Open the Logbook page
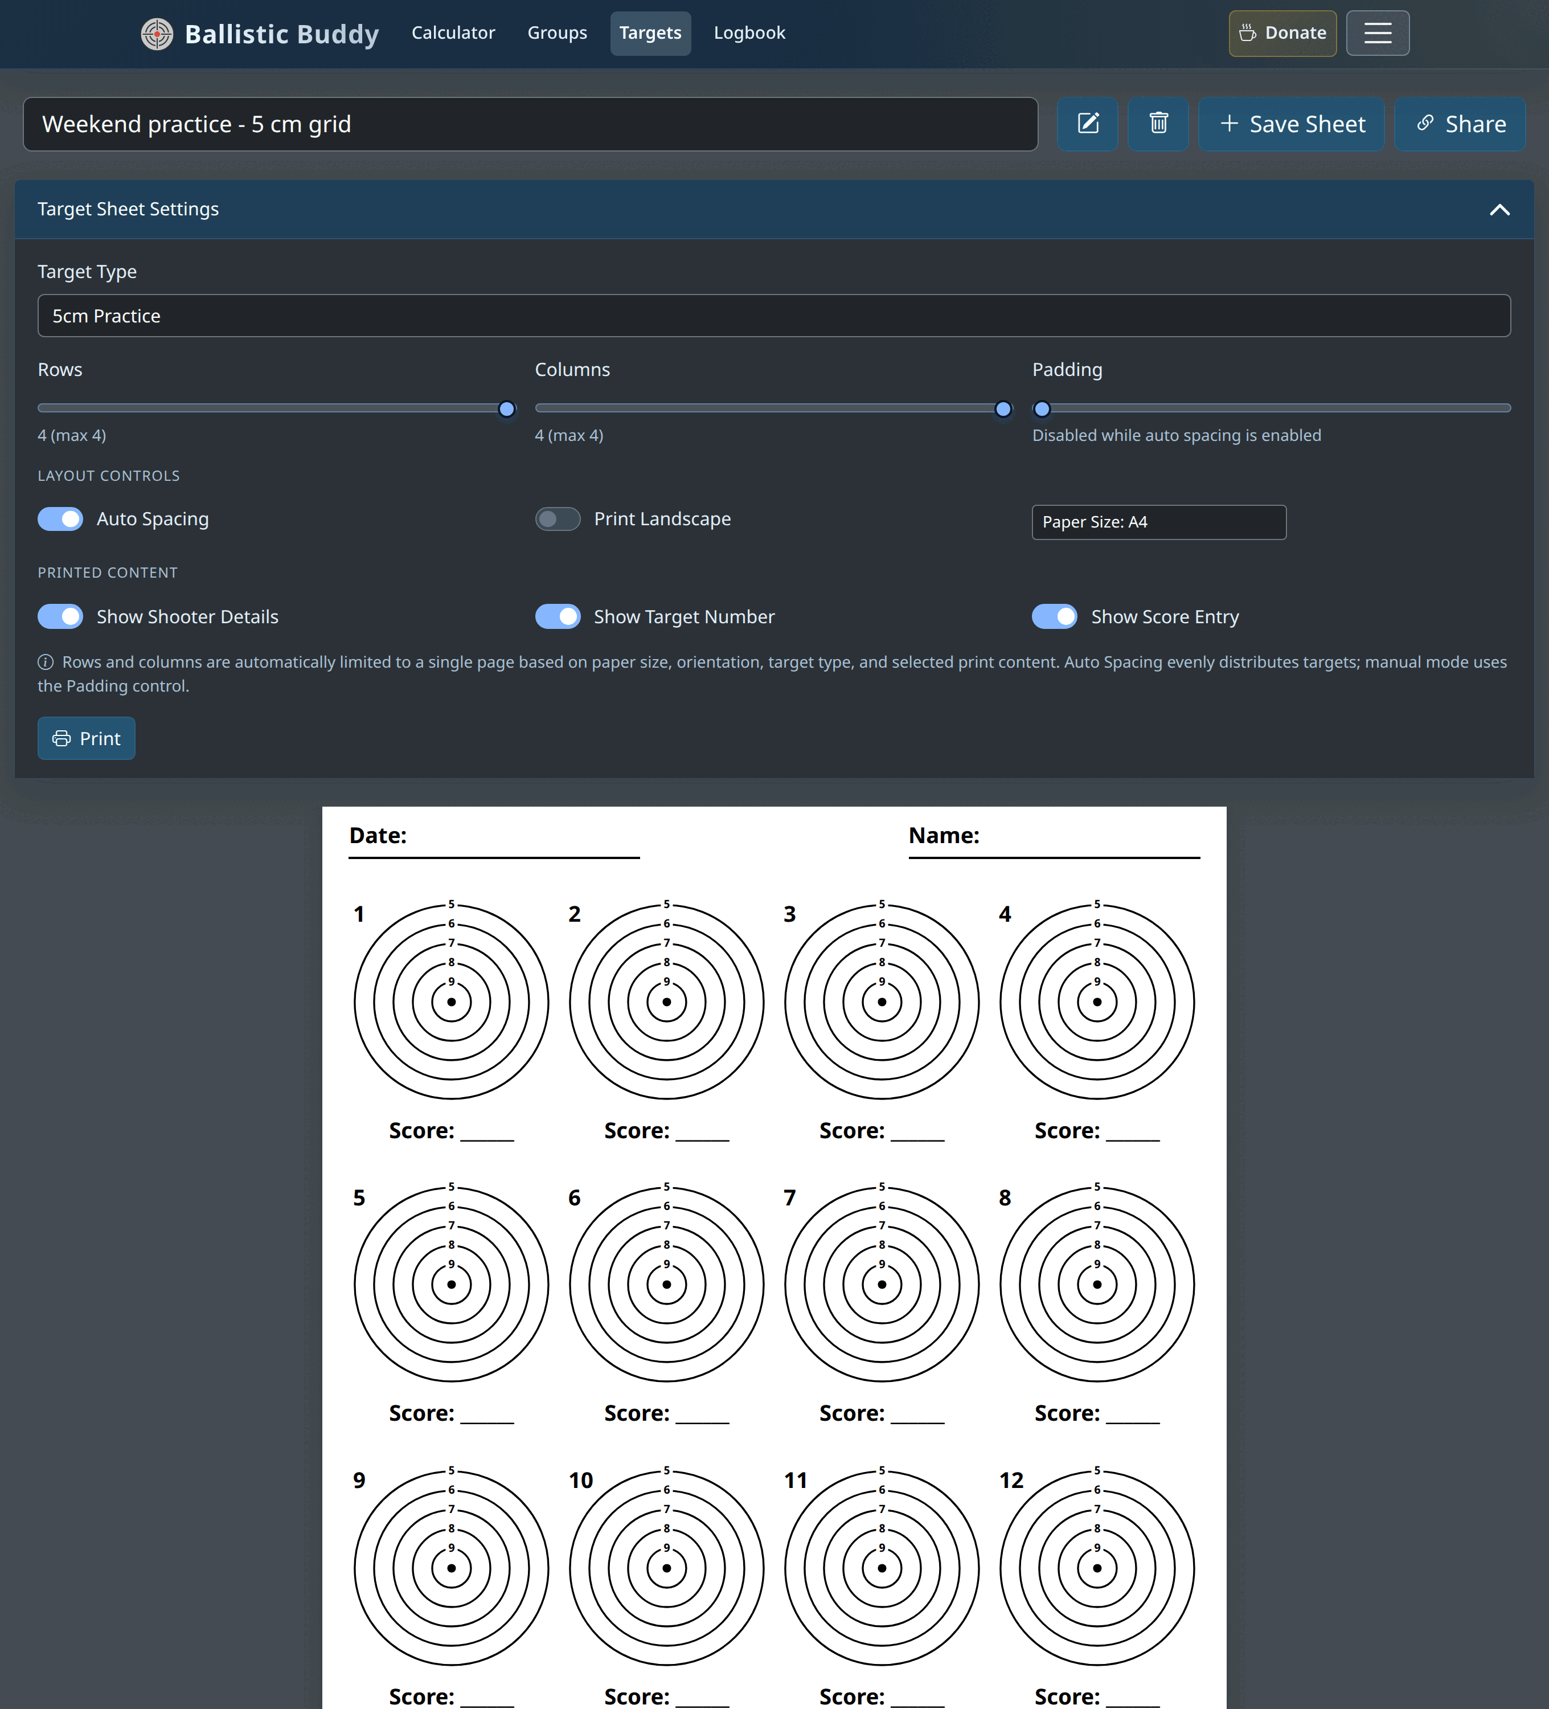The height and width of the screenshot is (1709, 1549). click(749, 33)
